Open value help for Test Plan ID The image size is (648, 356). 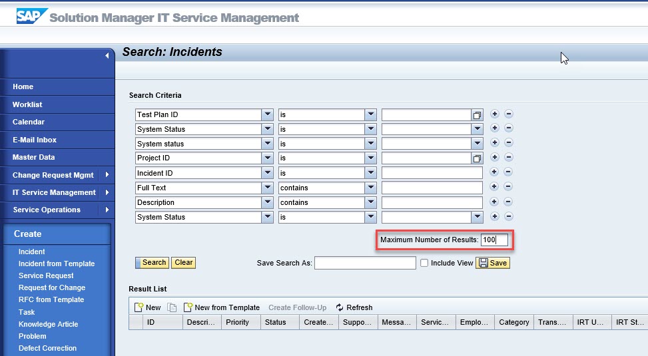pos(477,115)
